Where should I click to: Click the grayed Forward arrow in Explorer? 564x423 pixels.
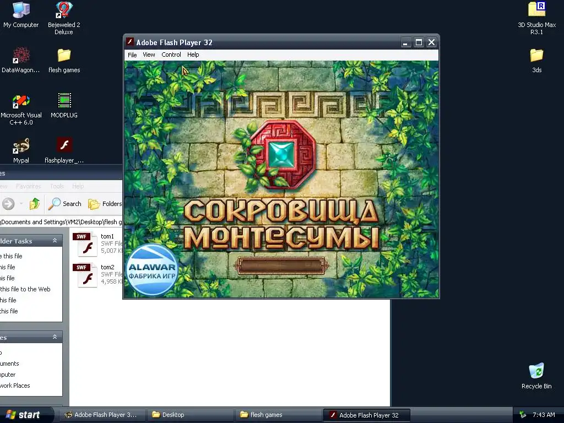pos(8,204)
